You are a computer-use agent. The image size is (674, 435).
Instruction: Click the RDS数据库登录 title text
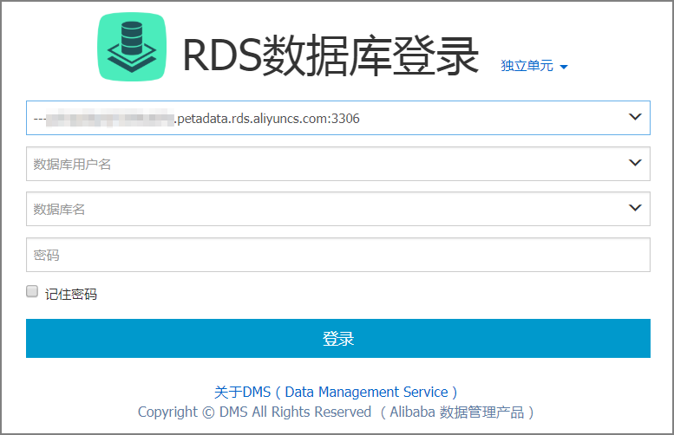pyautogui.click(x=330, y=55)
